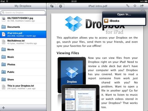Click the iPad Dropbox illustration
Image resolution: width=148 pixels, height=111 pixels.
click(78, 84)
